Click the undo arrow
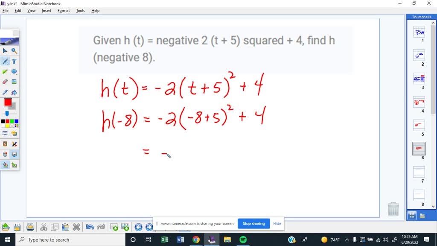 (x=90, y=227)
